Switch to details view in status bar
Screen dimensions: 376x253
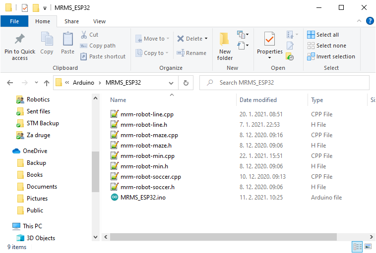coord(357,247)
